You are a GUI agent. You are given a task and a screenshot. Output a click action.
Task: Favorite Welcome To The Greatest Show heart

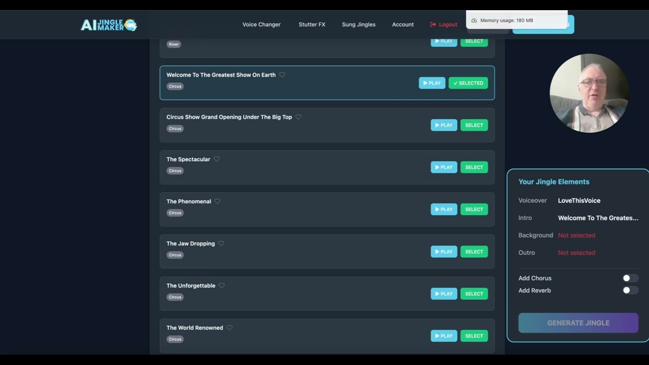(282, 75)
